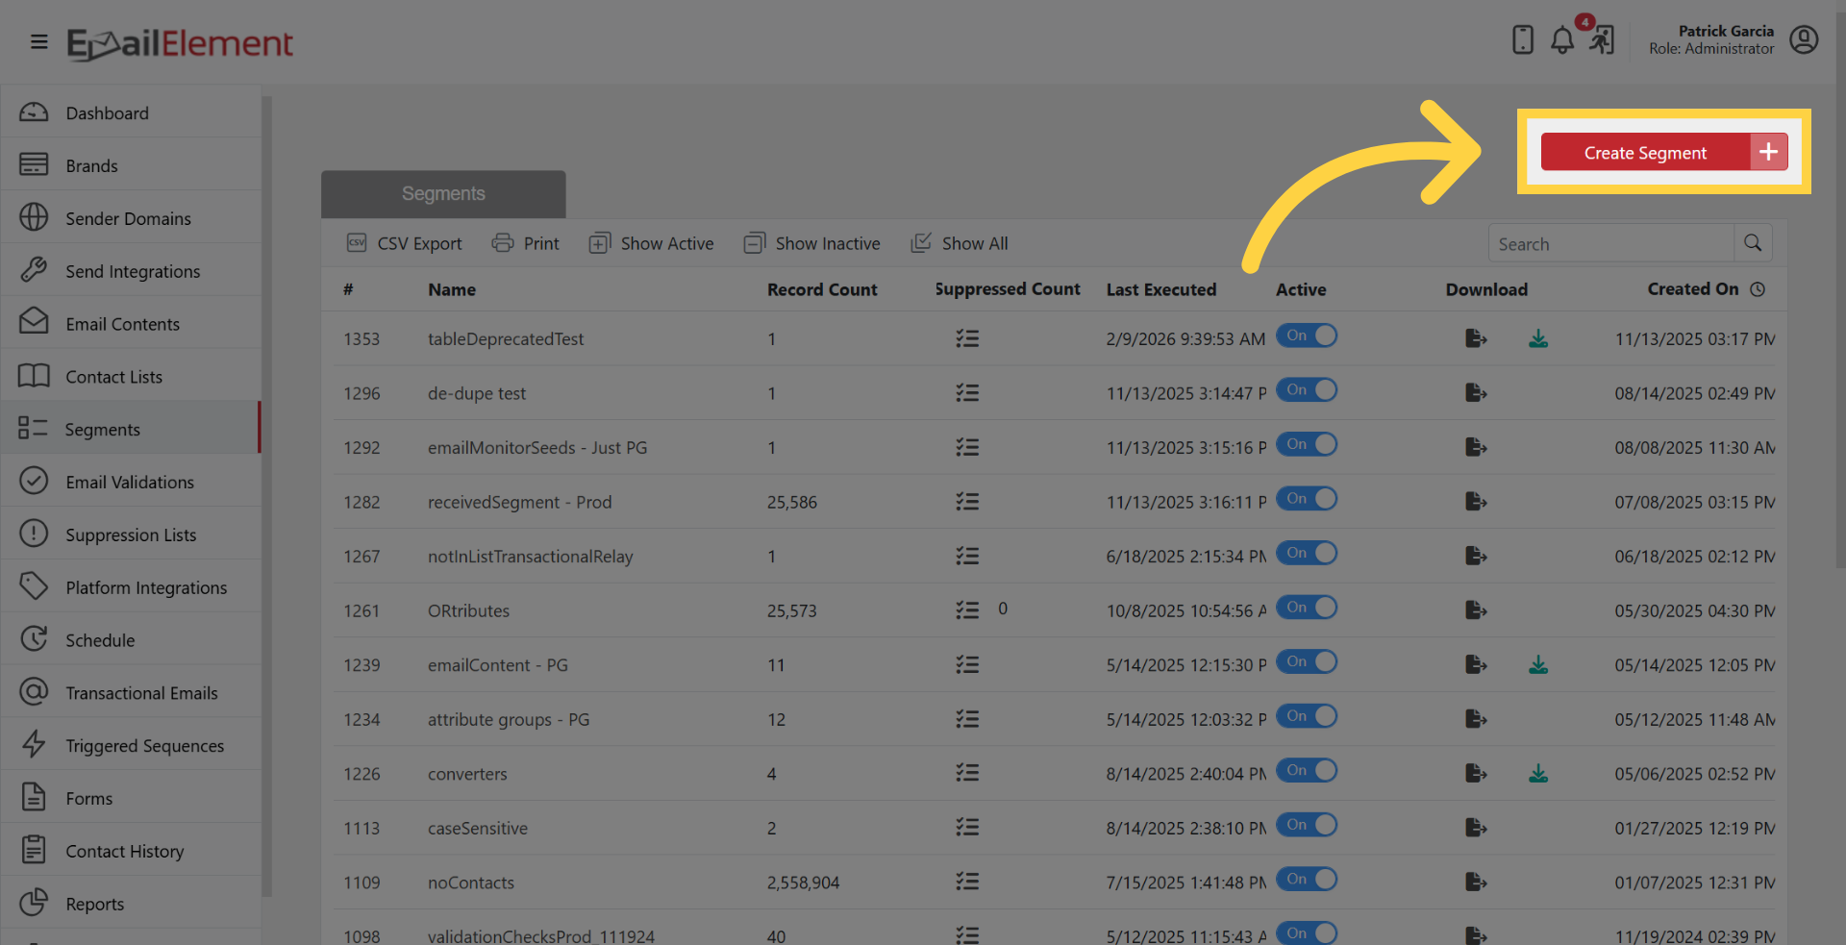Open suppressed list icon for tableDeprecatedTest
This screenshot has height=945, width=1846.
pos(967,338)
